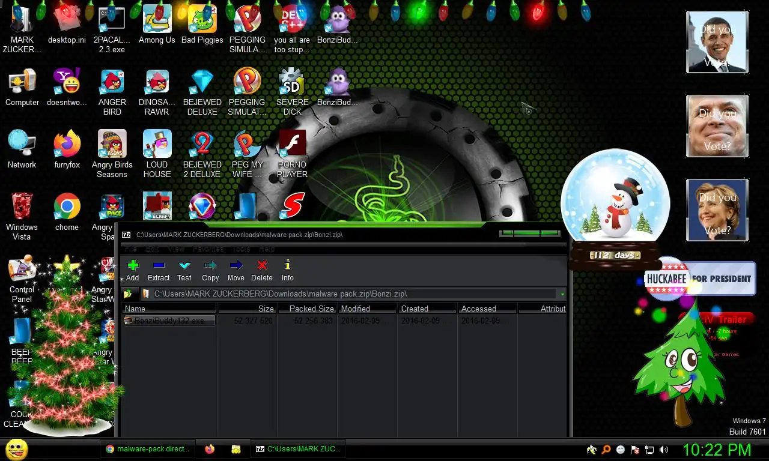The height and width of the screenshot is (461, 769).
Task: Open the smiley face Start button
Action: click(16, 449)
